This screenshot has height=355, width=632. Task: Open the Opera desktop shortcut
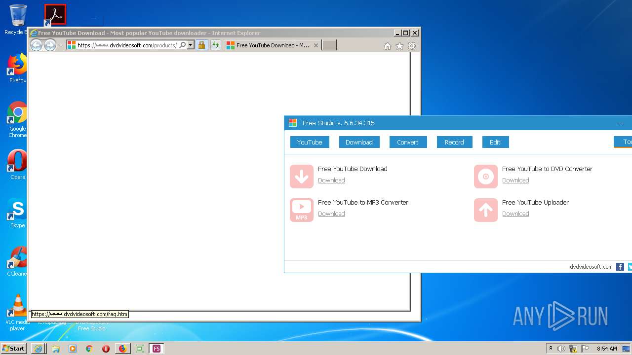click(x=18, y=165)
